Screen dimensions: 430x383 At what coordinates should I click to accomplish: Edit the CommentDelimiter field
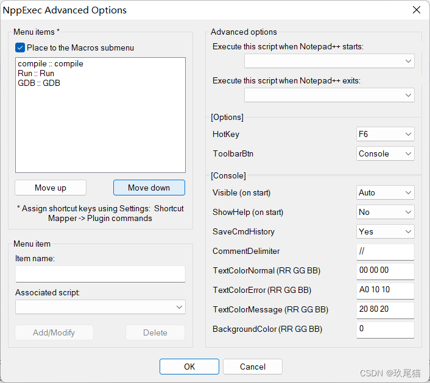[386, 251]
